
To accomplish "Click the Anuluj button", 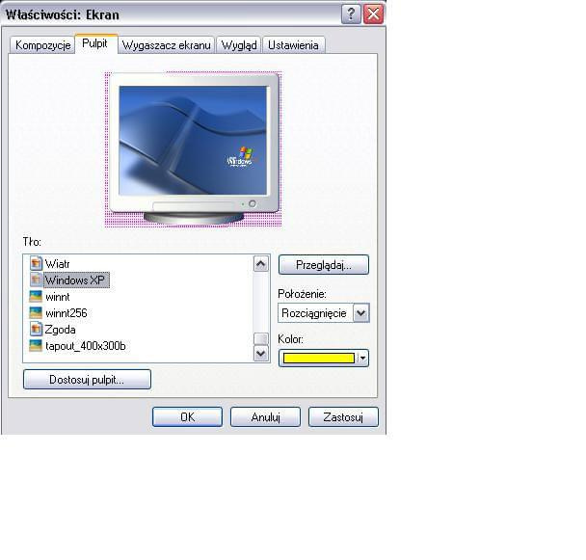I will (265, 416).
